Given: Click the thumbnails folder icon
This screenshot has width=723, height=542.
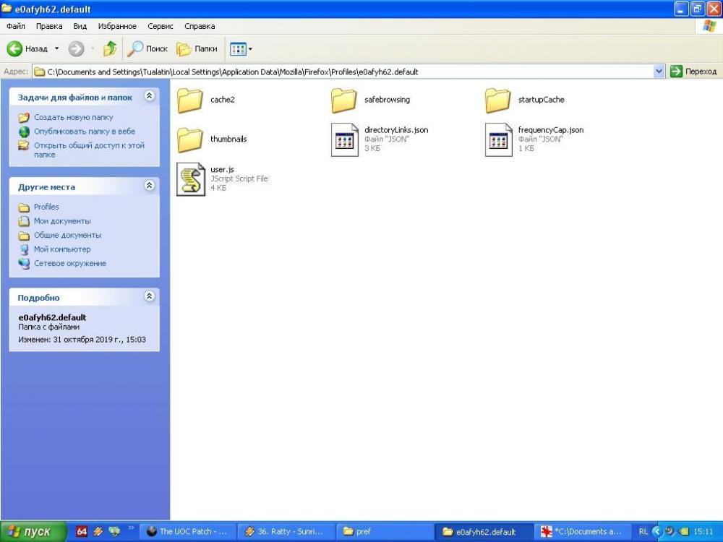Looking at the screenshot, I should (190, 139).
